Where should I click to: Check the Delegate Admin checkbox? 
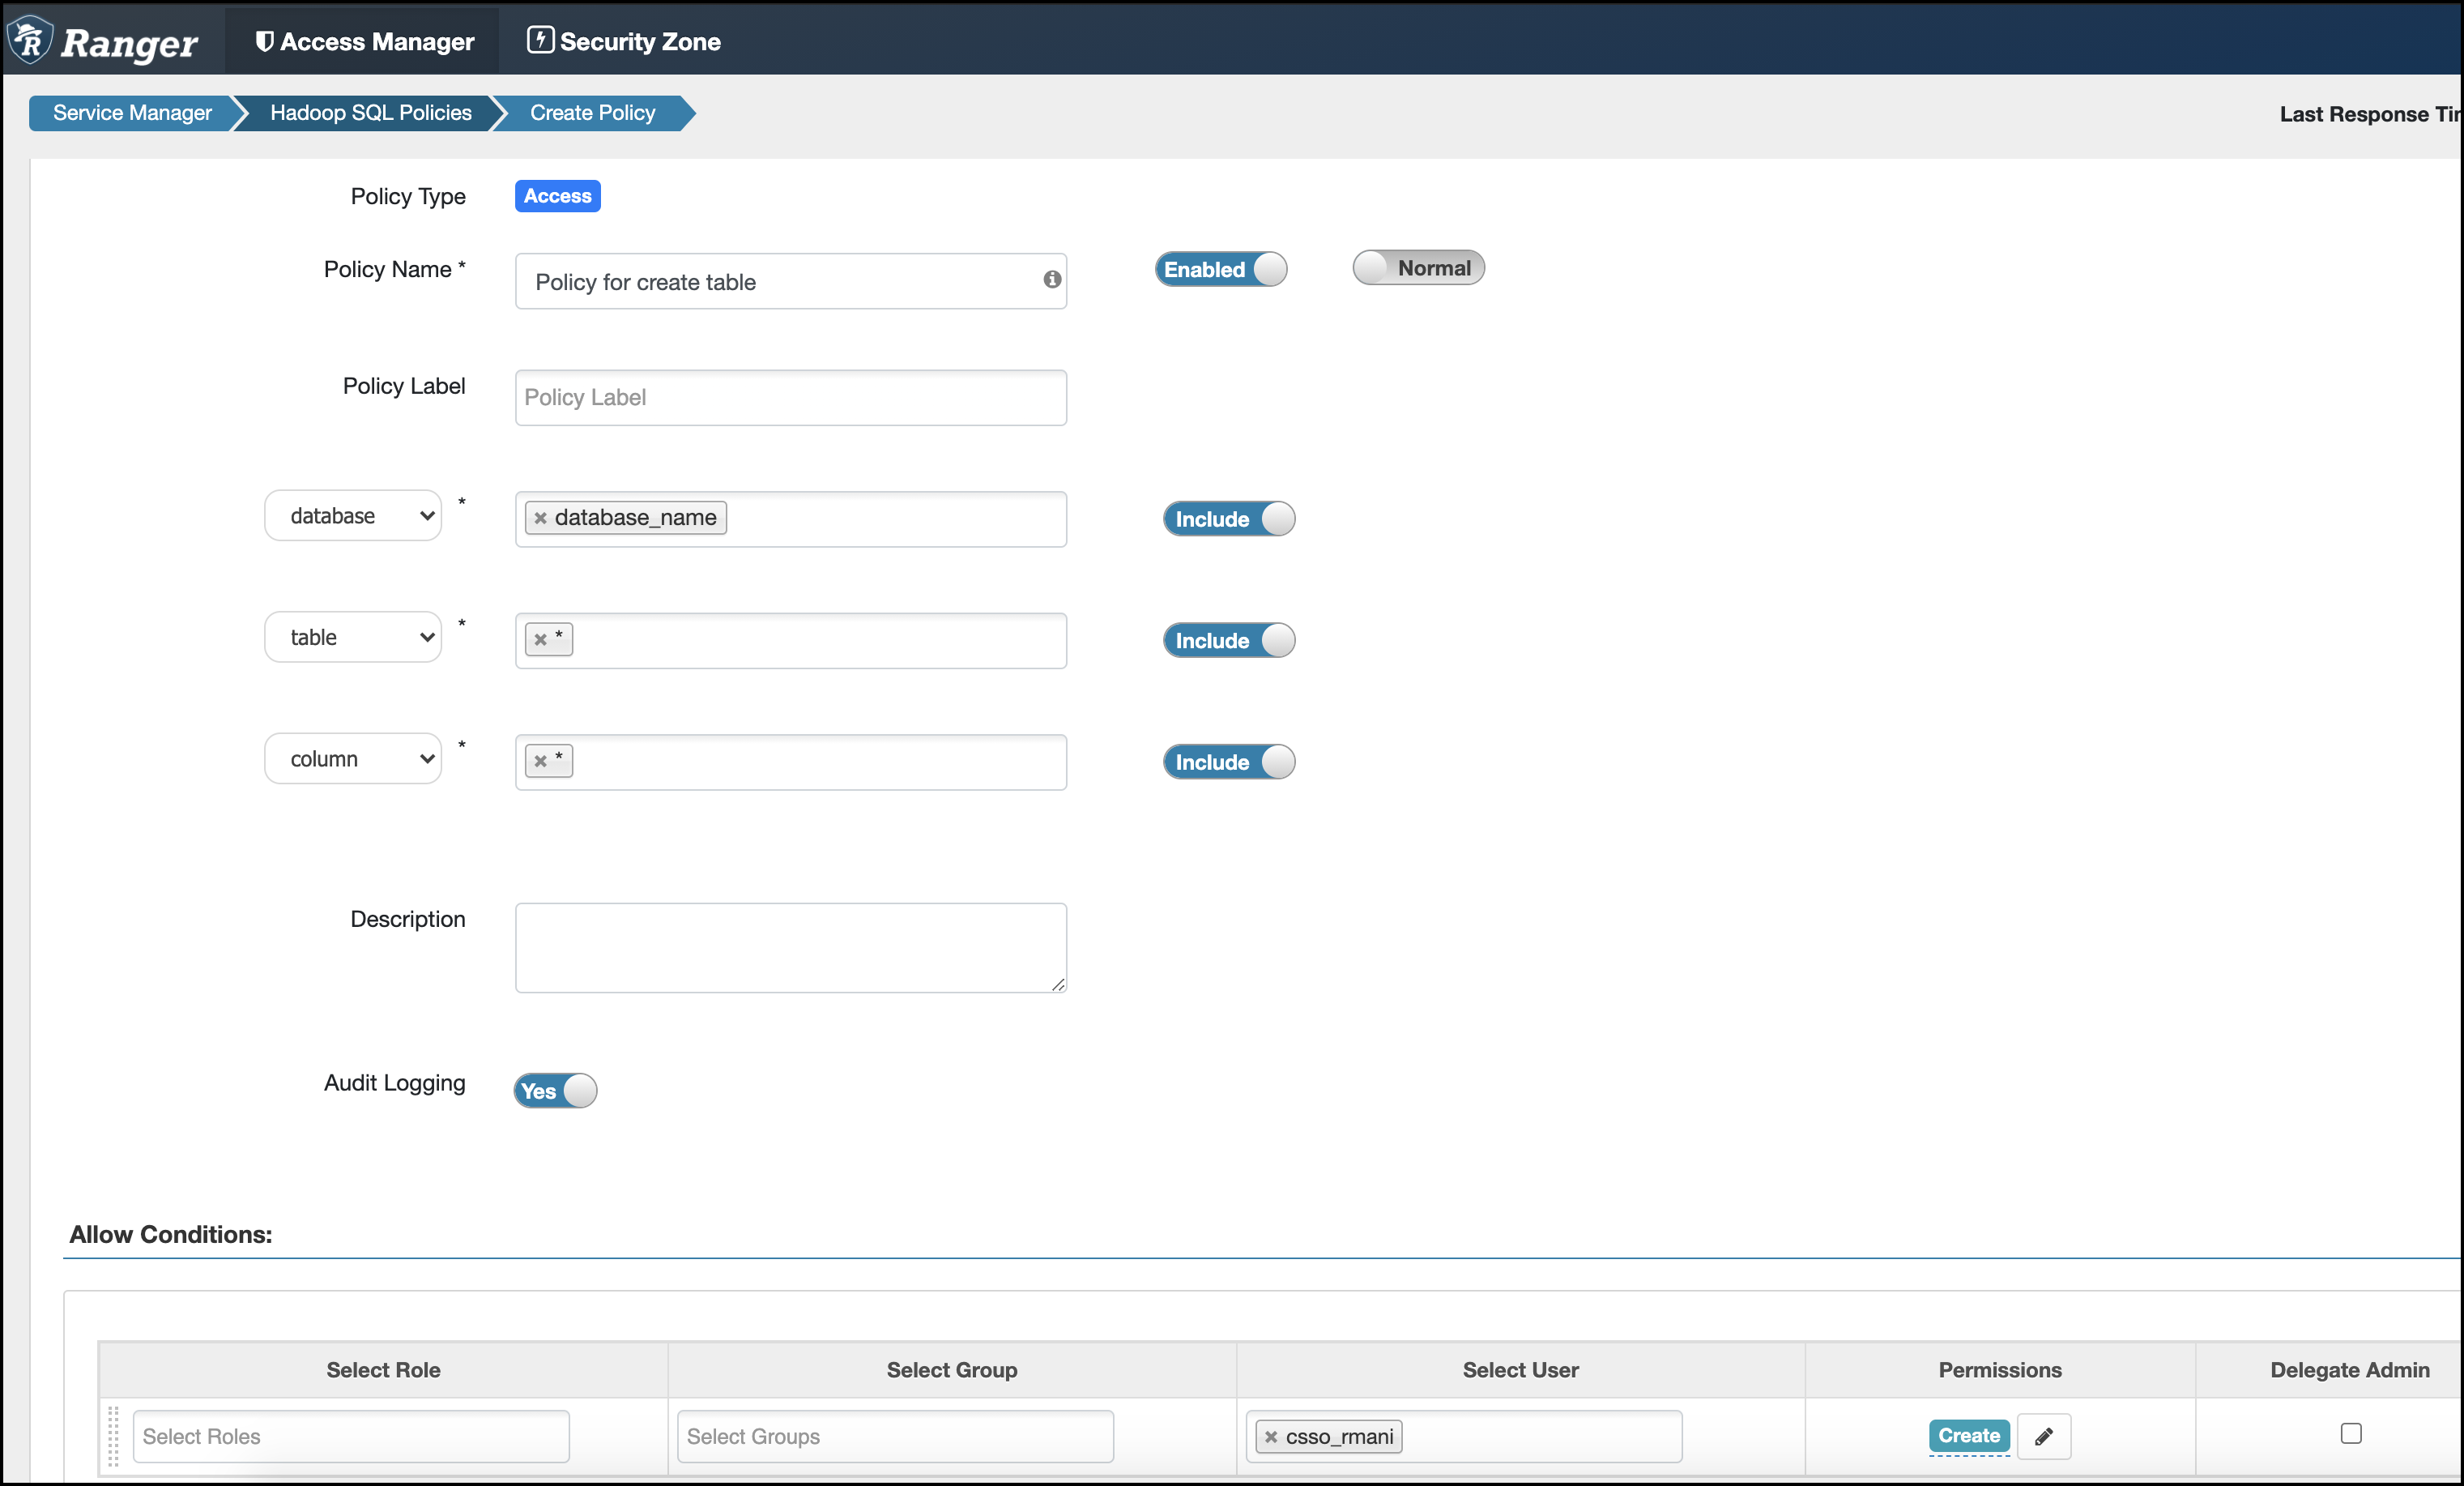(x=2351, y=1433)
